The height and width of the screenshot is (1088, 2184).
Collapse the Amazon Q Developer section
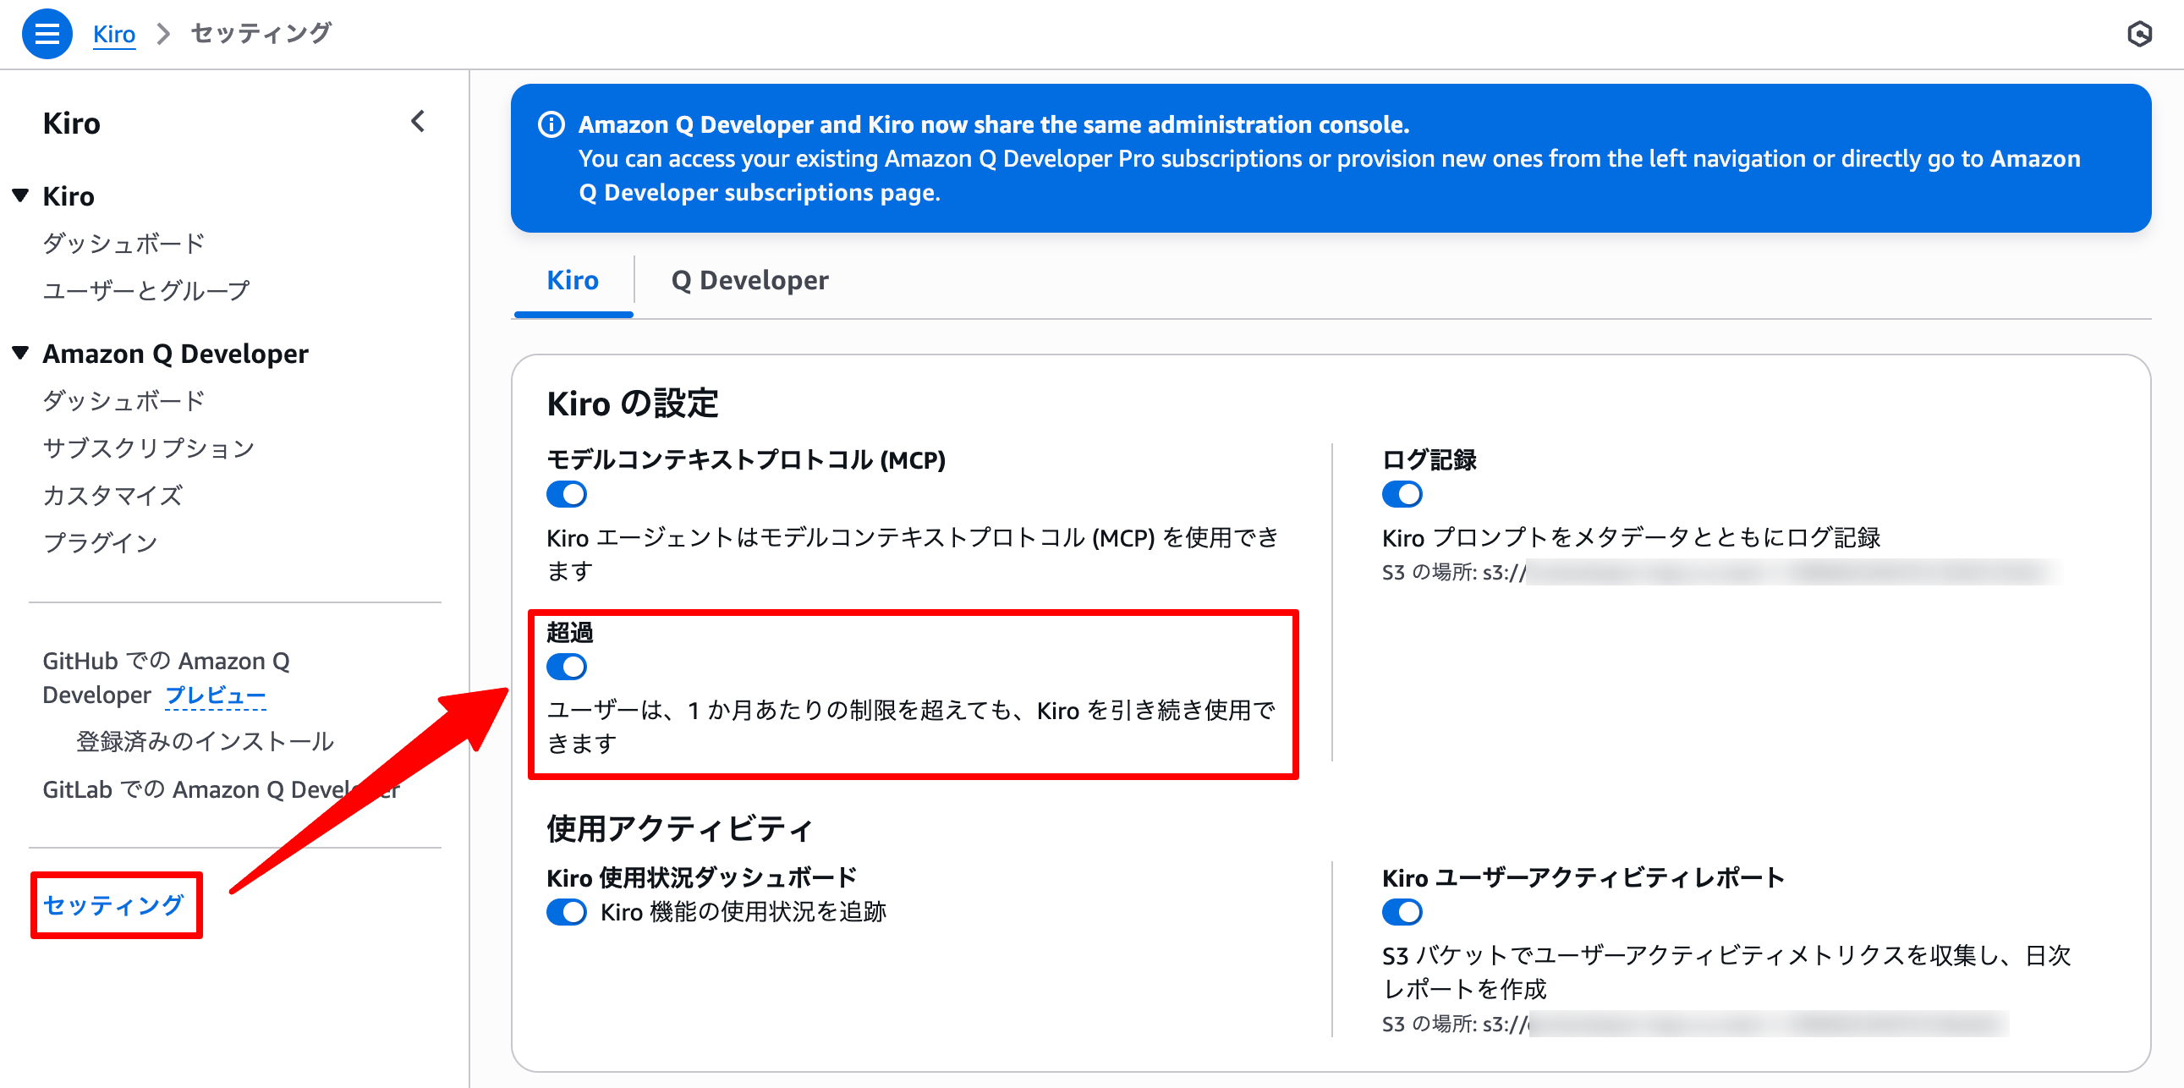pos(19,353)
